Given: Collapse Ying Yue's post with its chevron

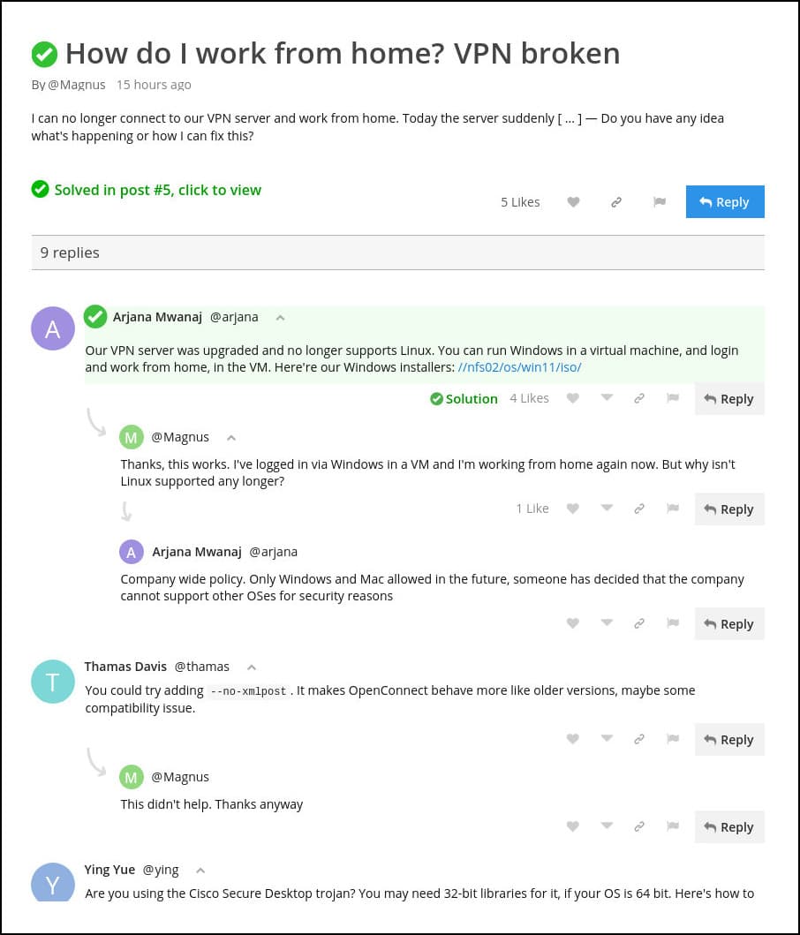Looking at the screenshot, I should (x=200, y=871).
